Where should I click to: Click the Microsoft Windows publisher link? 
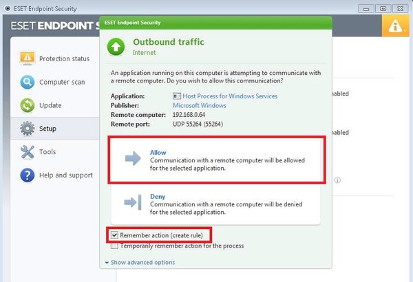click(x=200, y=106)
